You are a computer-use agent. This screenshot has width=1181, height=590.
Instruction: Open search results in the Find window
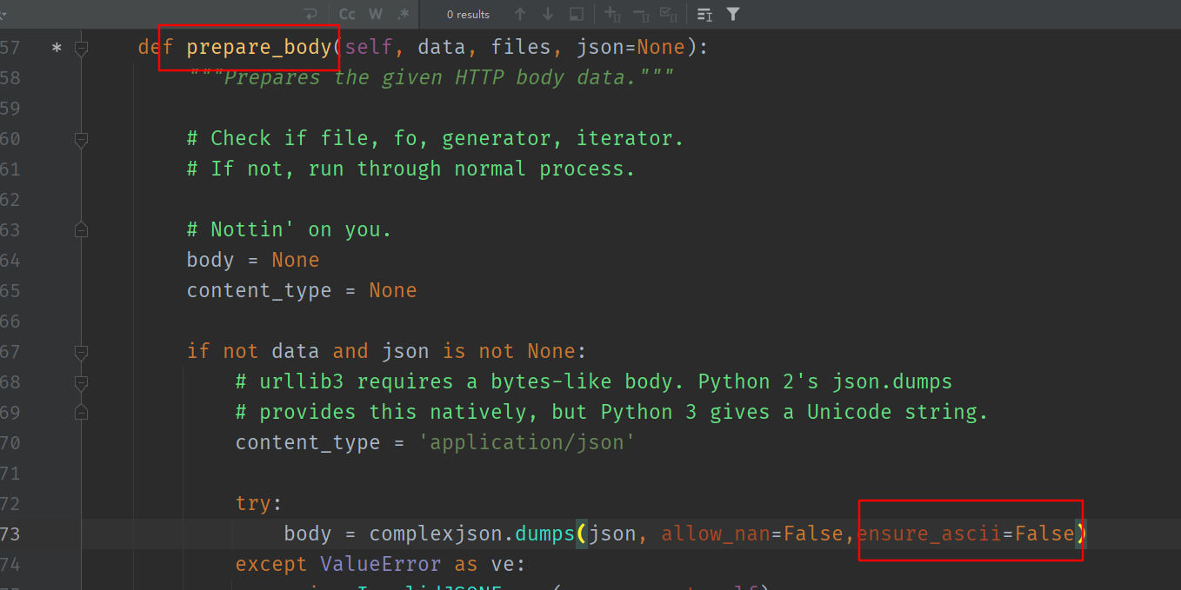coord(576,14)
